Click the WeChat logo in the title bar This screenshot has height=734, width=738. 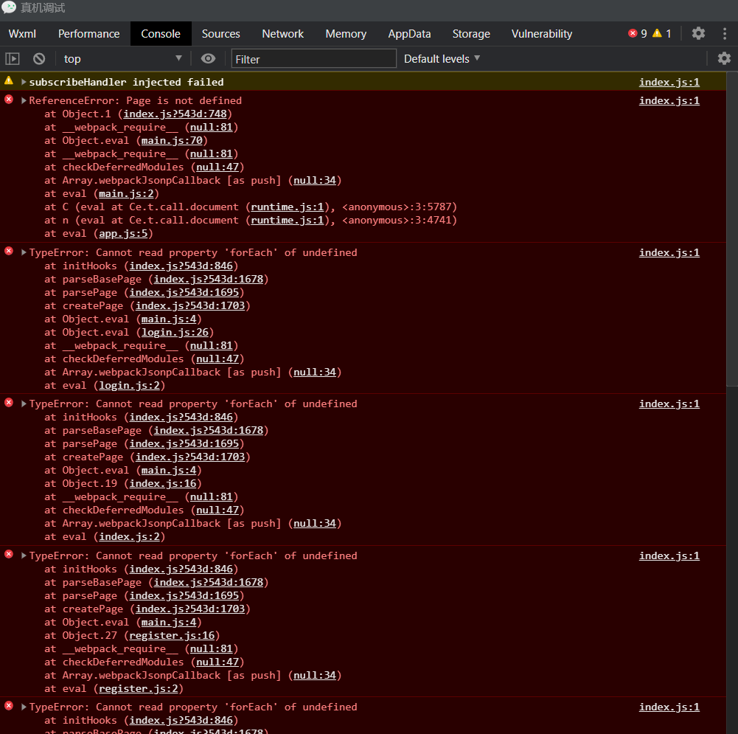click(9, 7)
